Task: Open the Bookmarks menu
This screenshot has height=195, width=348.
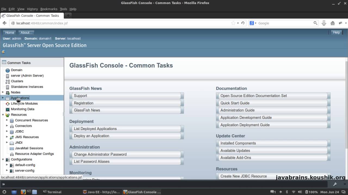Action: pos(49,9)
